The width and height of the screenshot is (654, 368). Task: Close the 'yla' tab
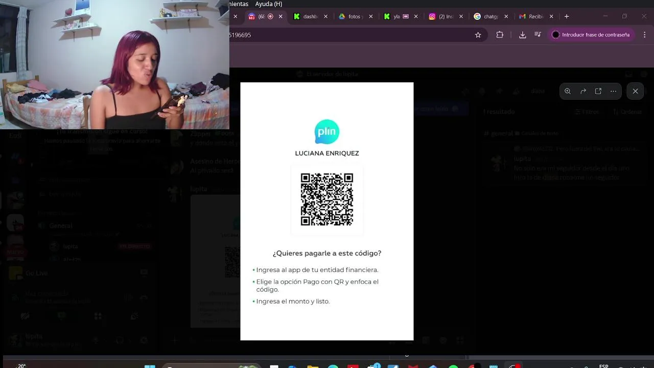click(x=416, y=16)
